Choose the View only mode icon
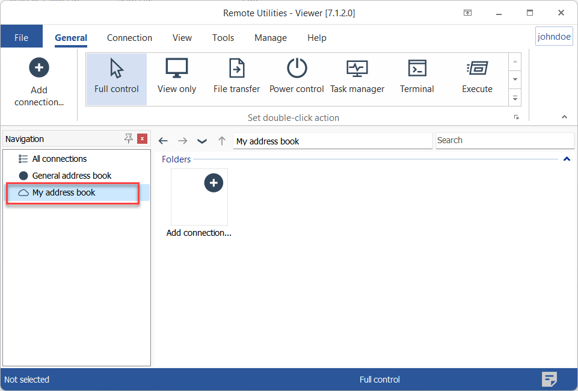The height and width of the screenshot is (391, 578). tap(177, 78)
